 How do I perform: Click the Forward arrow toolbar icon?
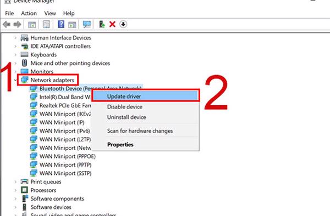[17, 24]
